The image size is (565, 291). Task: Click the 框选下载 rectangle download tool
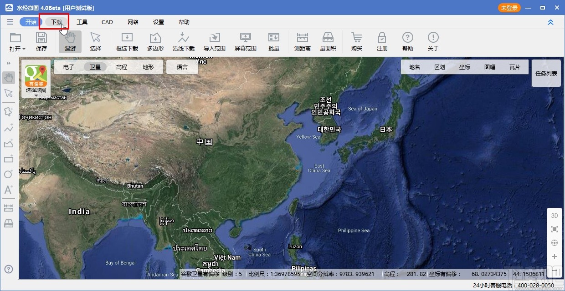(x=127, y=42)
